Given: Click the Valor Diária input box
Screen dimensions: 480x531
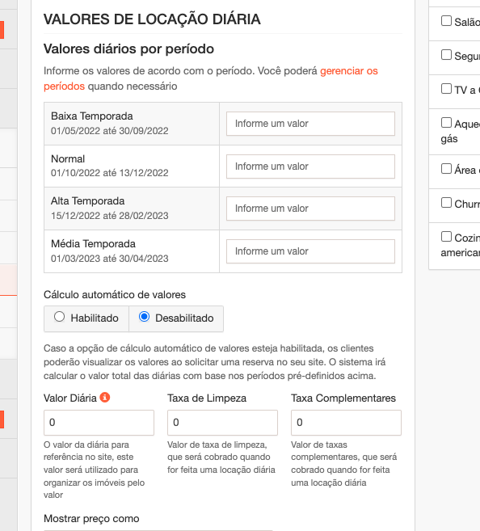Looking at the screenshot, I should 99,423.
